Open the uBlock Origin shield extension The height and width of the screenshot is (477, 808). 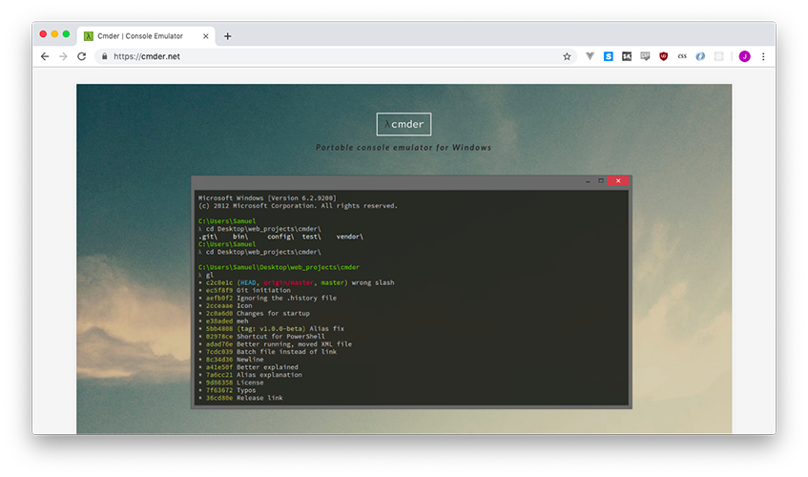point(664,56)
